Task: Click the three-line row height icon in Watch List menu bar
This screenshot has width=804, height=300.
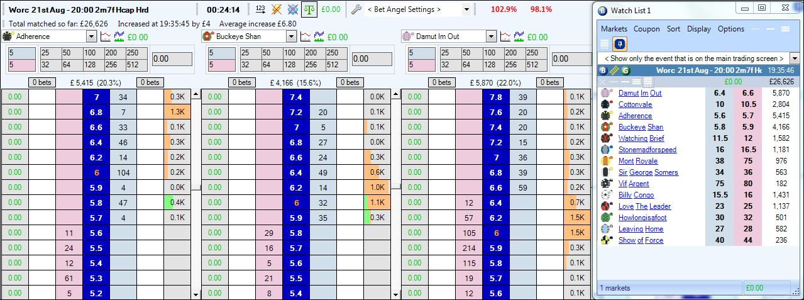Action: [x=785, y=29]
